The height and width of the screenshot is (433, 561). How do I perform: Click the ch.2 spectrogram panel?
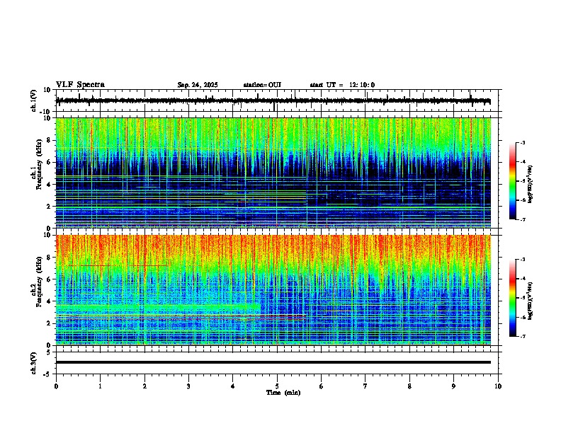pos(273,290)
